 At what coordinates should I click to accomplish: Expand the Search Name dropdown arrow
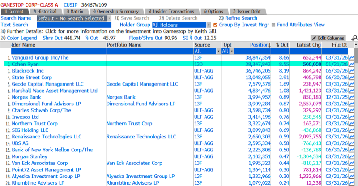click(109, 18)
